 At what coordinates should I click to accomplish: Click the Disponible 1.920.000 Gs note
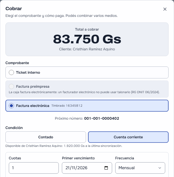click(x=64, y=146)
